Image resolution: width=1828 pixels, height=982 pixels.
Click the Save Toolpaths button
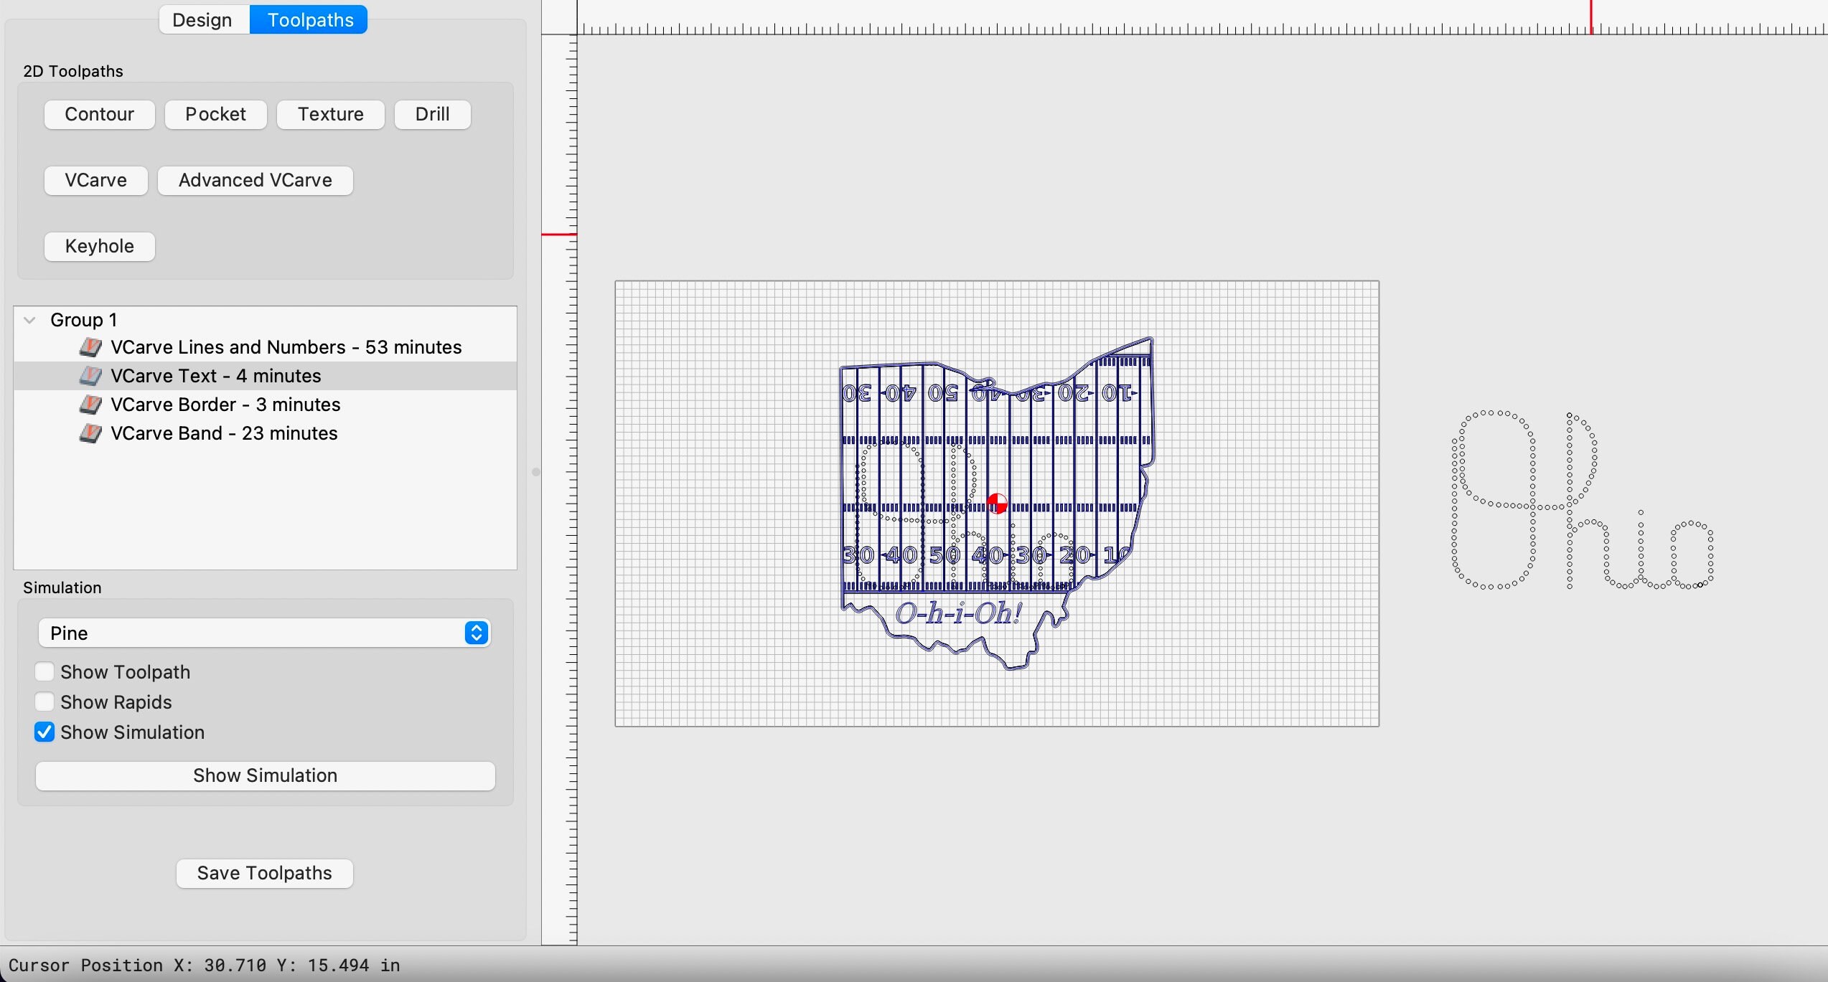(x=263, y=873)
